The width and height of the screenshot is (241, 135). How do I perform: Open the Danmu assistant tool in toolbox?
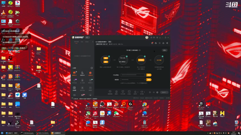74,73
